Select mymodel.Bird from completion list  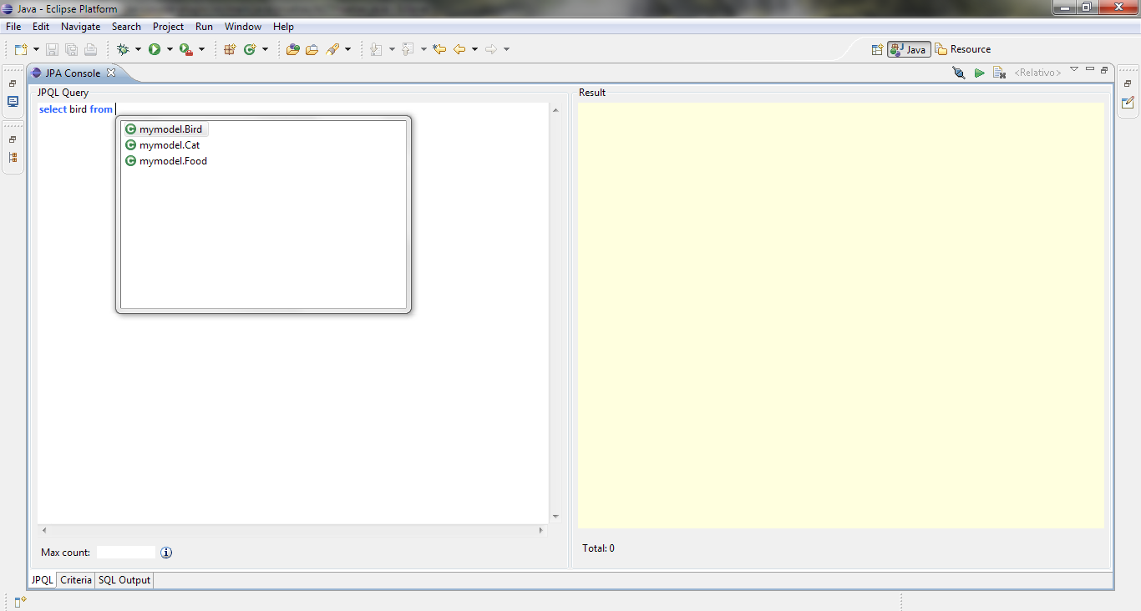point(165,129)
